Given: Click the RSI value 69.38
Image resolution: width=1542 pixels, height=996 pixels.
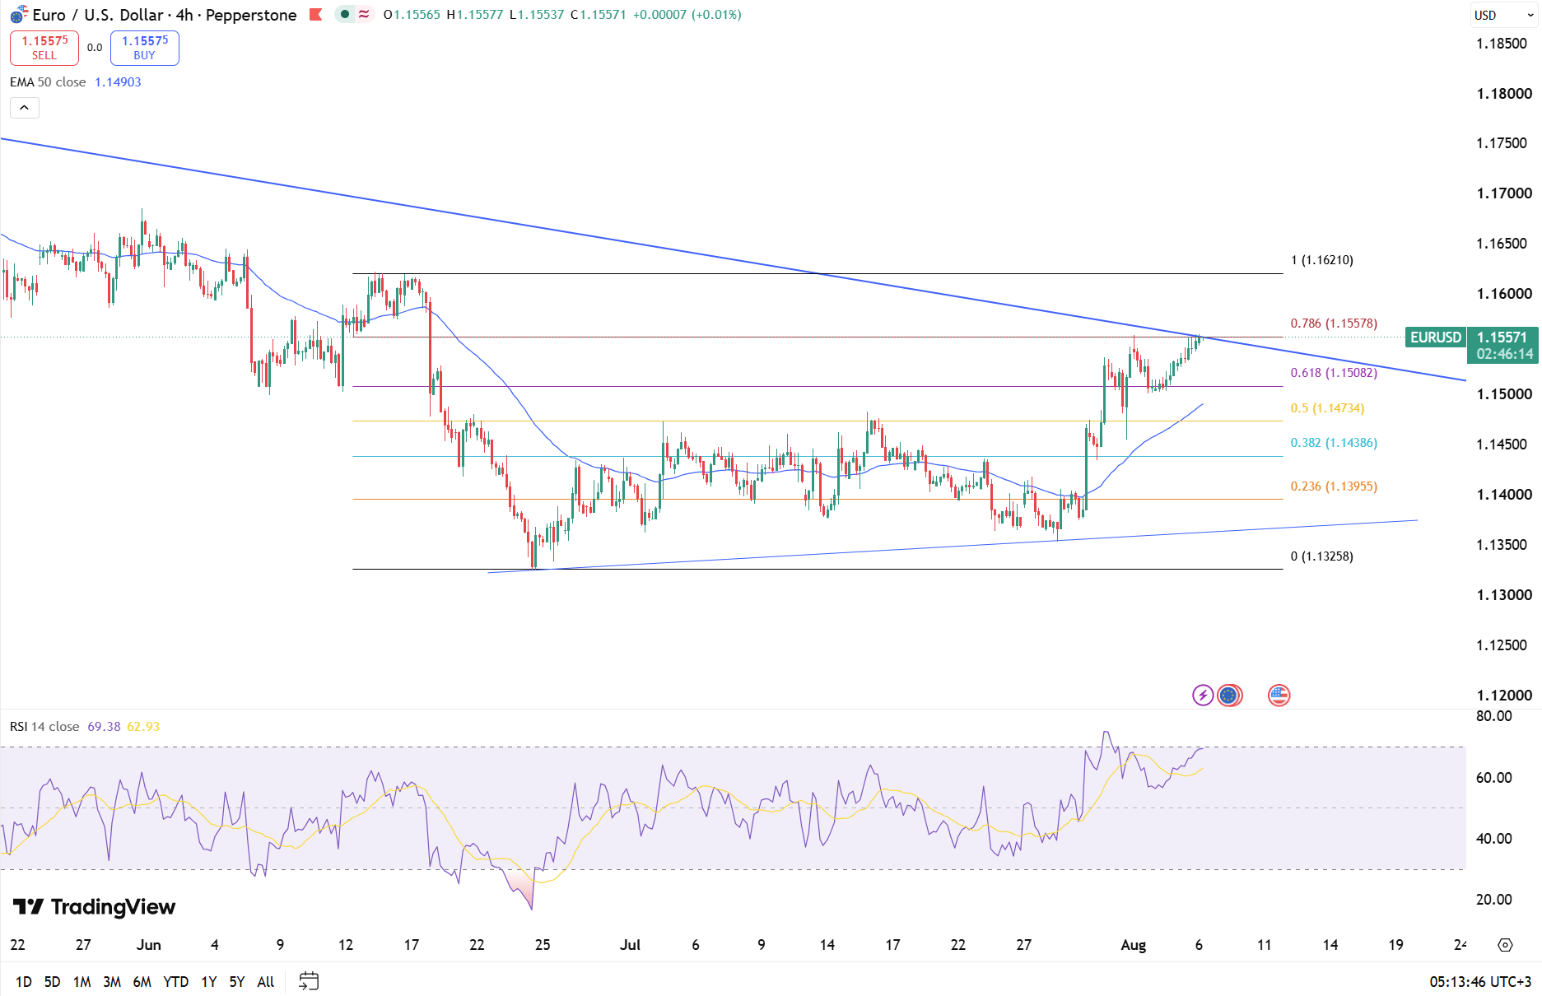Looking at the screenshot, I should click(x=104, y=727).
